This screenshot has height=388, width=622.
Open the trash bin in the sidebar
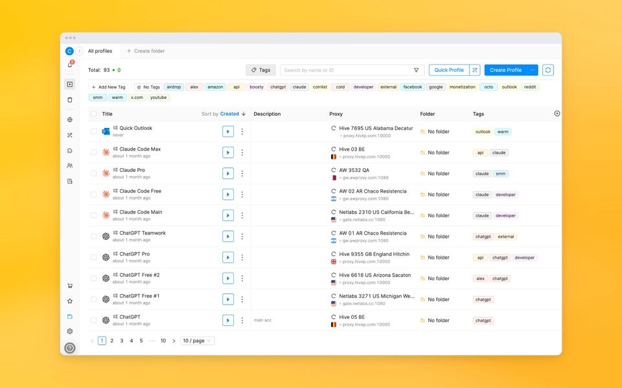coord(70,100)
